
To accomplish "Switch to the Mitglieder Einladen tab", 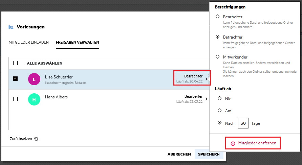I will 28,43.
